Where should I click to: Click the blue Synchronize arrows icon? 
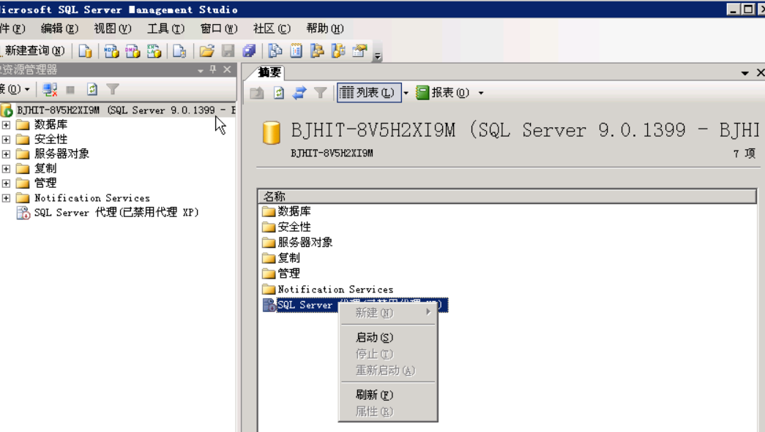(299, 93)
